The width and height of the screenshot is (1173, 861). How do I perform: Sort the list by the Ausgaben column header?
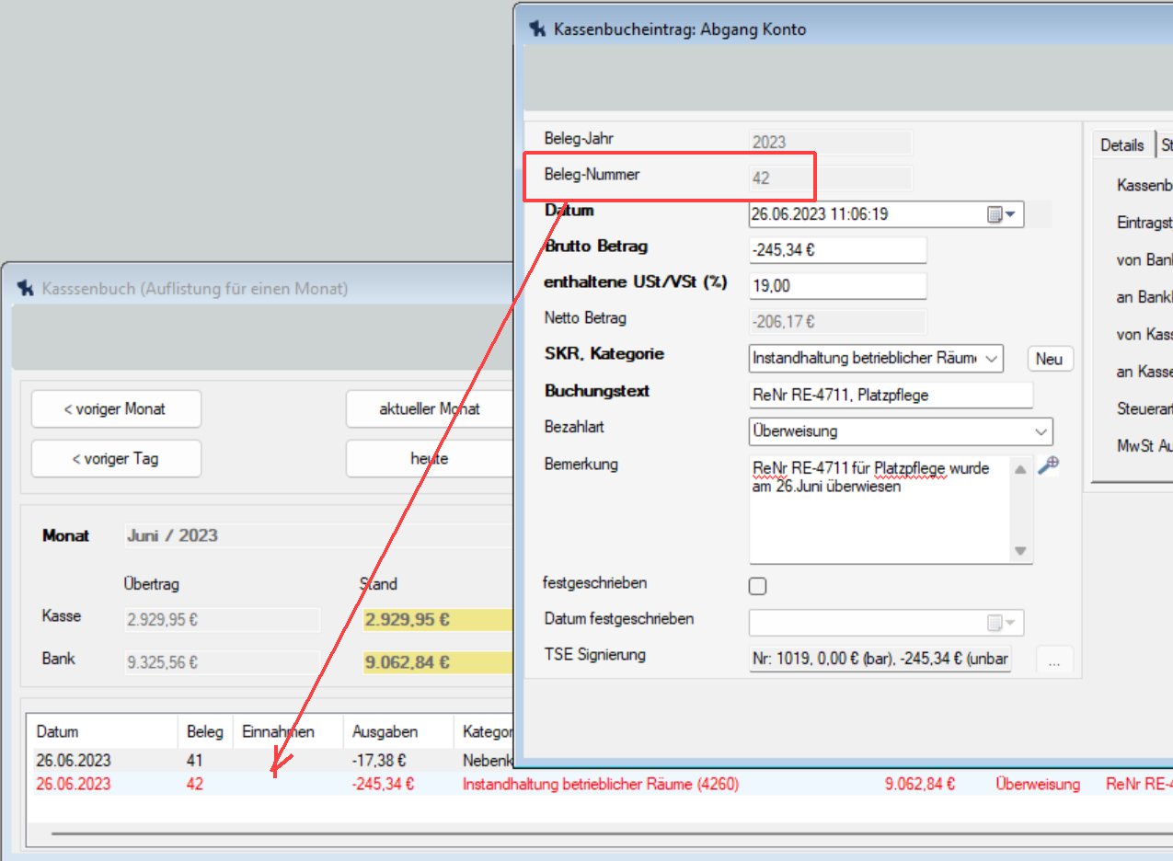coord(385,732)
